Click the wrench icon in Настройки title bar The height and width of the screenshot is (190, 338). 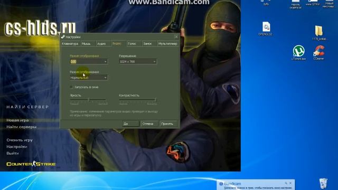click(x=63, y=37)
